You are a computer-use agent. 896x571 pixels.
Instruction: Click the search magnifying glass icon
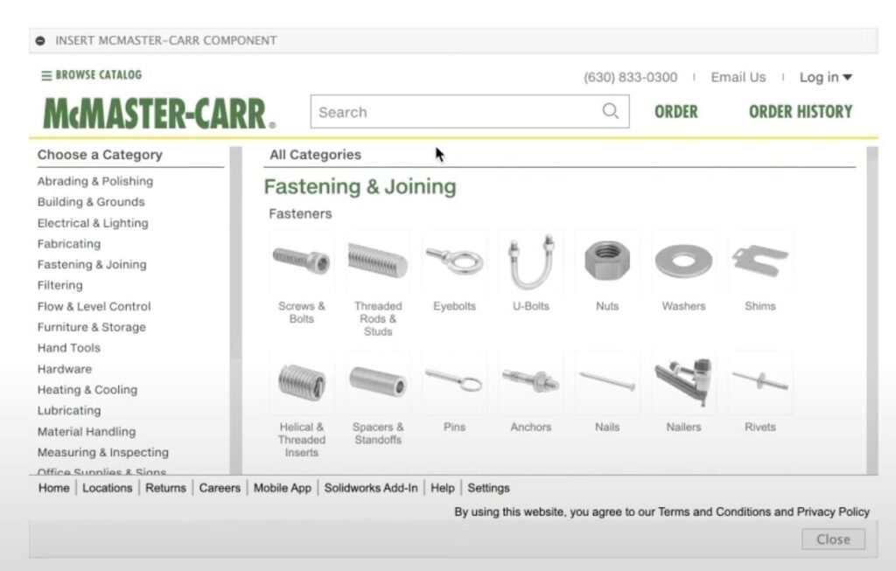tap(609, 112)
